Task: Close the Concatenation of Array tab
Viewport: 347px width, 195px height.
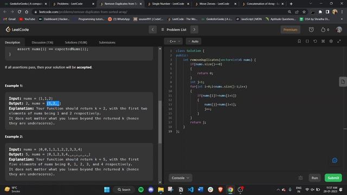Action: 282,4
